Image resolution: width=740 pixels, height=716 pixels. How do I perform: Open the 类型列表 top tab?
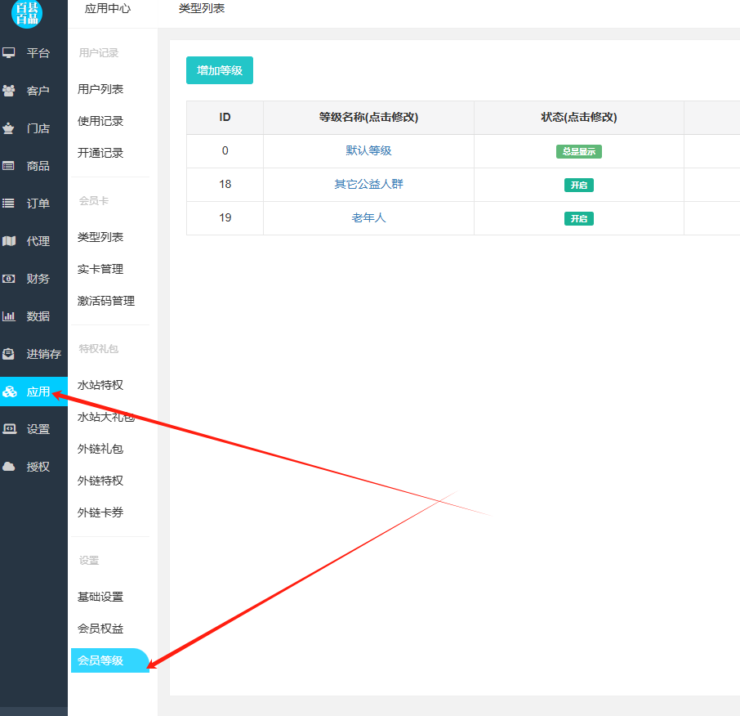click(x=202, y=9)
